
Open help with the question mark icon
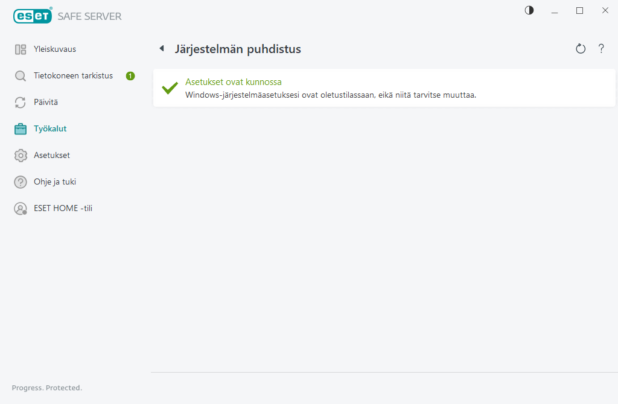pos(601,48)
